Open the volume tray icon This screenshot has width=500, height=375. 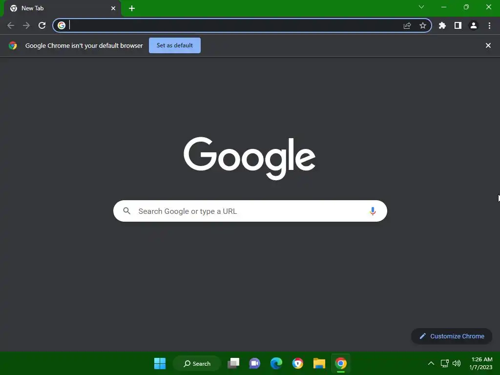pos(457,363)
